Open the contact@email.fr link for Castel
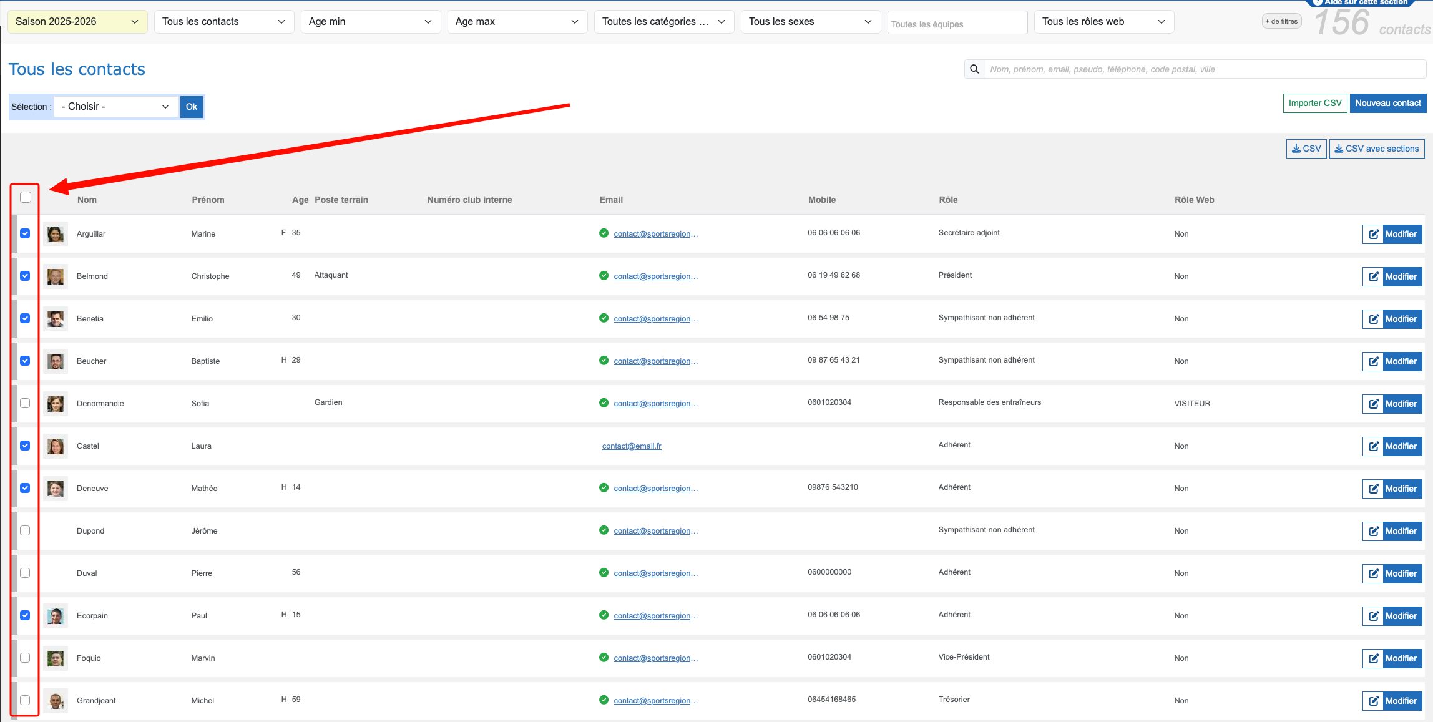 point(631,446)
